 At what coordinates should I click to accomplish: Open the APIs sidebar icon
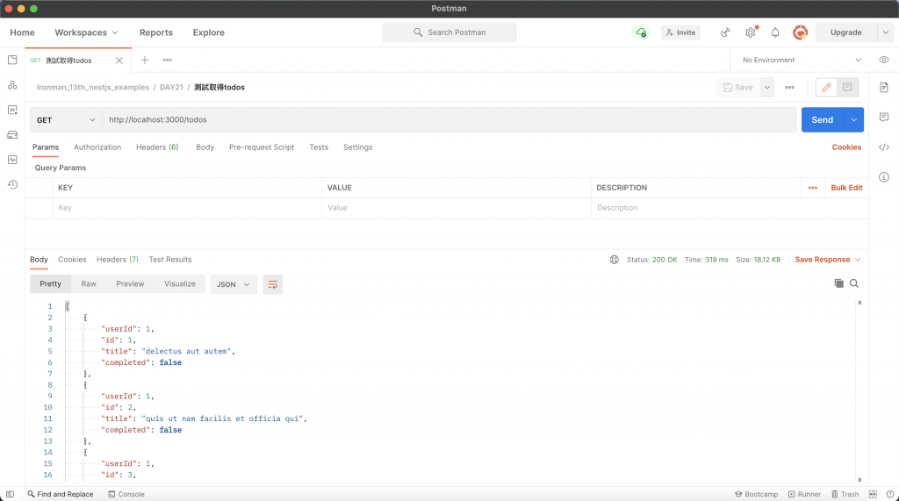point(12,85)
